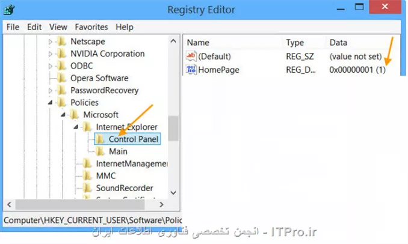The width and height of the screenshot is (408, 244).
Task: Click the Control Panel folder icon
Action: [x=100, y=139]
